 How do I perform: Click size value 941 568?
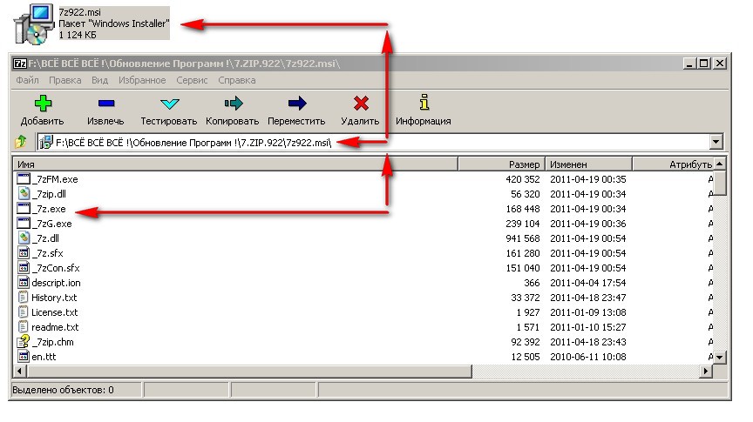(x=523, y=238)
